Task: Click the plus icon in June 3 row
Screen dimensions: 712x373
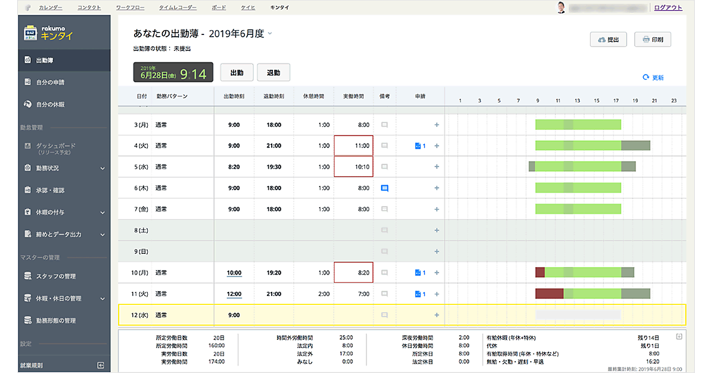Action: [x=437, y=125]
